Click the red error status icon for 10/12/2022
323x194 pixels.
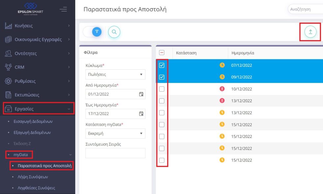tap(222, 89)
